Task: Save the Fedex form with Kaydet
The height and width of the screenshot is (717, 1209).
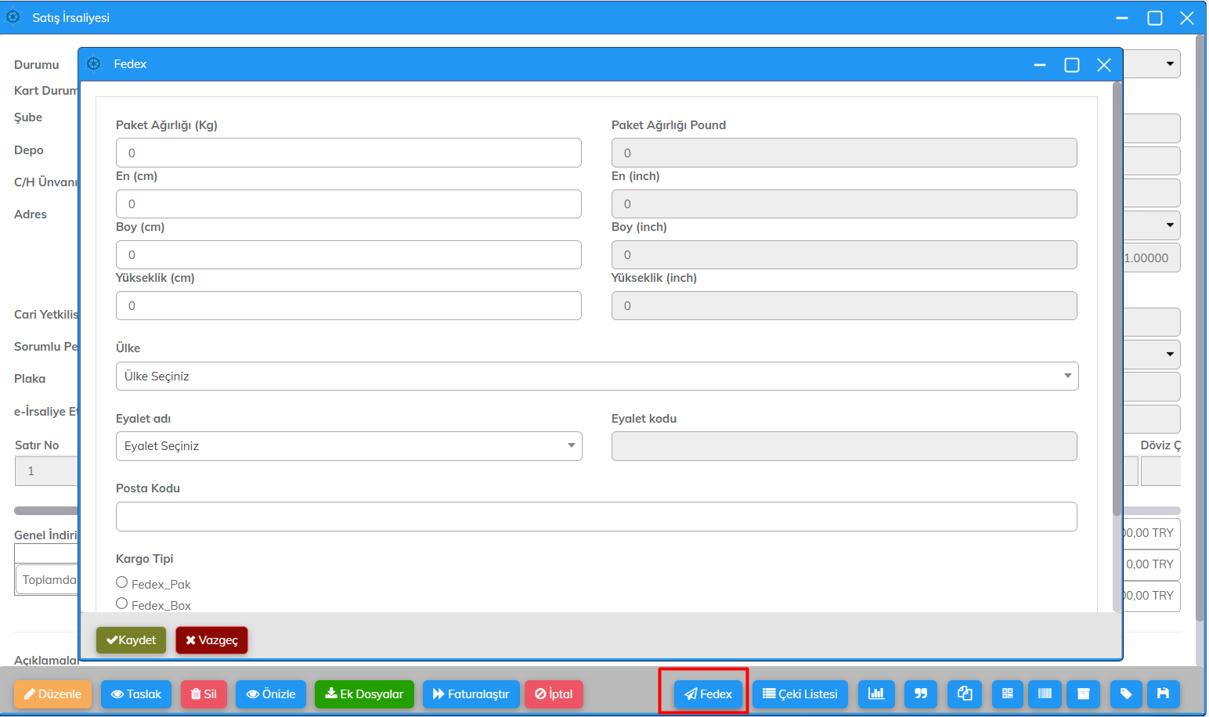Action: tap(132, 640)
